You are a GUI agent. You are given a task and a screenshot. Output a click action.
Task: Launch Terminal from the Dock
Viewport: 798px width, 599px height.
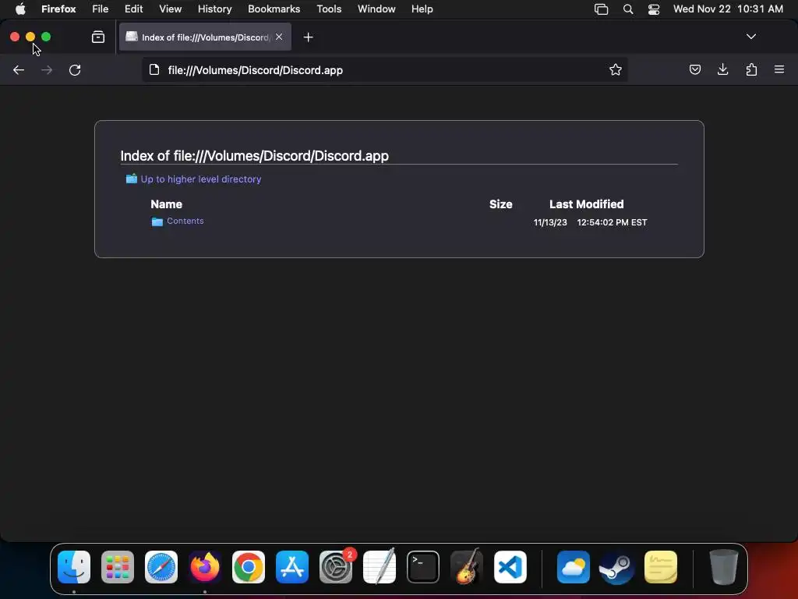point(423,567)
